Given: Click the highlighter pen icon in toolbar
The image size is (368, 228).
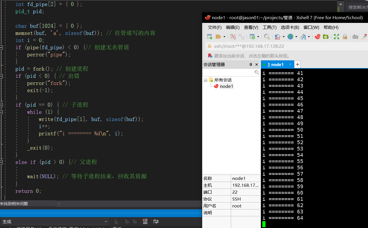Looking at the screenshot, I should coord(364,37).
